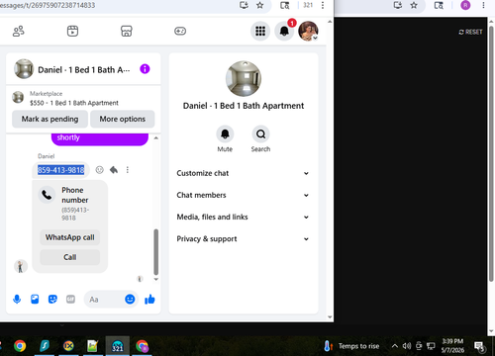
Task: Open the Facebook menu grid icon
Action: 260,32
